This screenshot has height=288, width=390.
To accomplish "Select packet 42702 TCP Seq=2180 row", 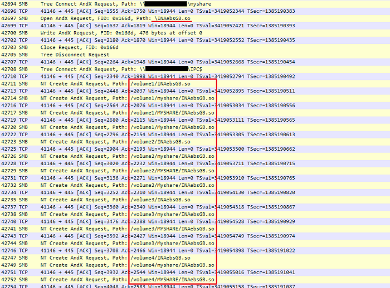I will [195, 40].
